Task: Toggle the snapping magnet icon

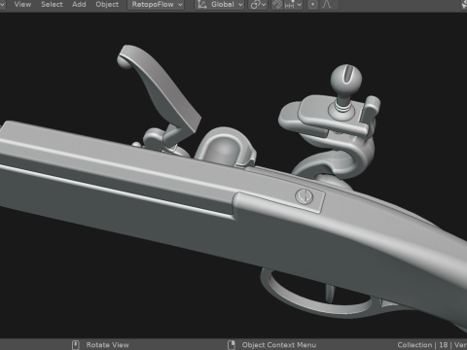Action: coord(277,5)
